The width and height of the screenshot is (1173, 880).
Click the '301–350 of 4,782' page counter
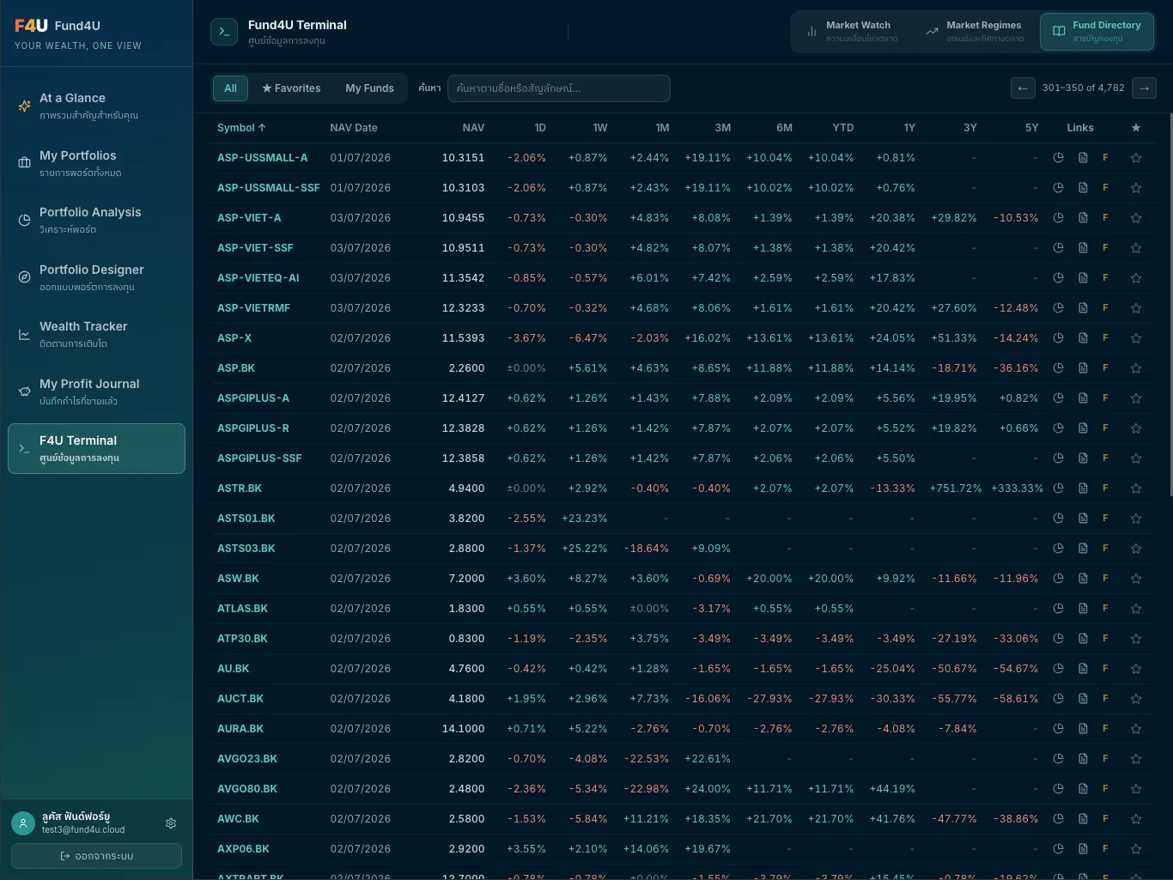pyautogui.click(x=1083, y=88)
